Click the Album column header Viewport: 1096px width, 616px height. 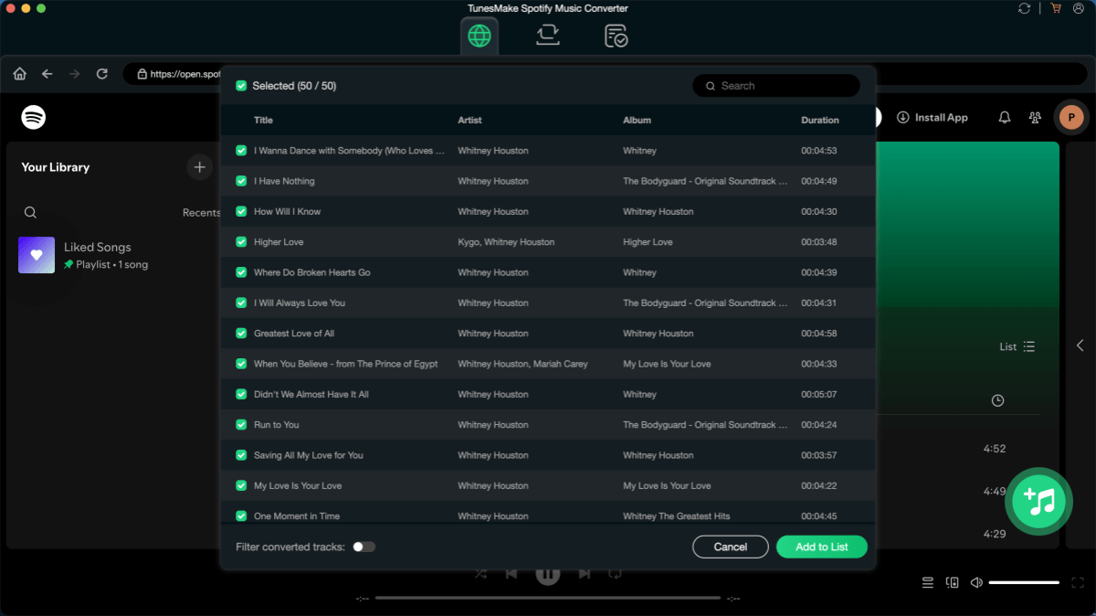pyautogui.click(x=638, y=121)
